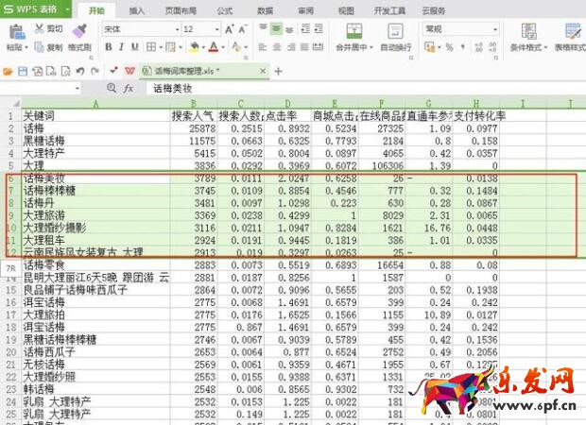Click the red font color letter A
Image resolution: width=586 pixels, height=425 pixels.
coord(214,47)
